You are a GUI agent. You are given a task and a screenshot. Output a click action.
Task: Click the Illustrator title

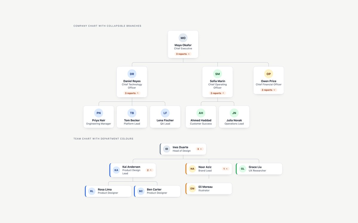pos(204,190)
